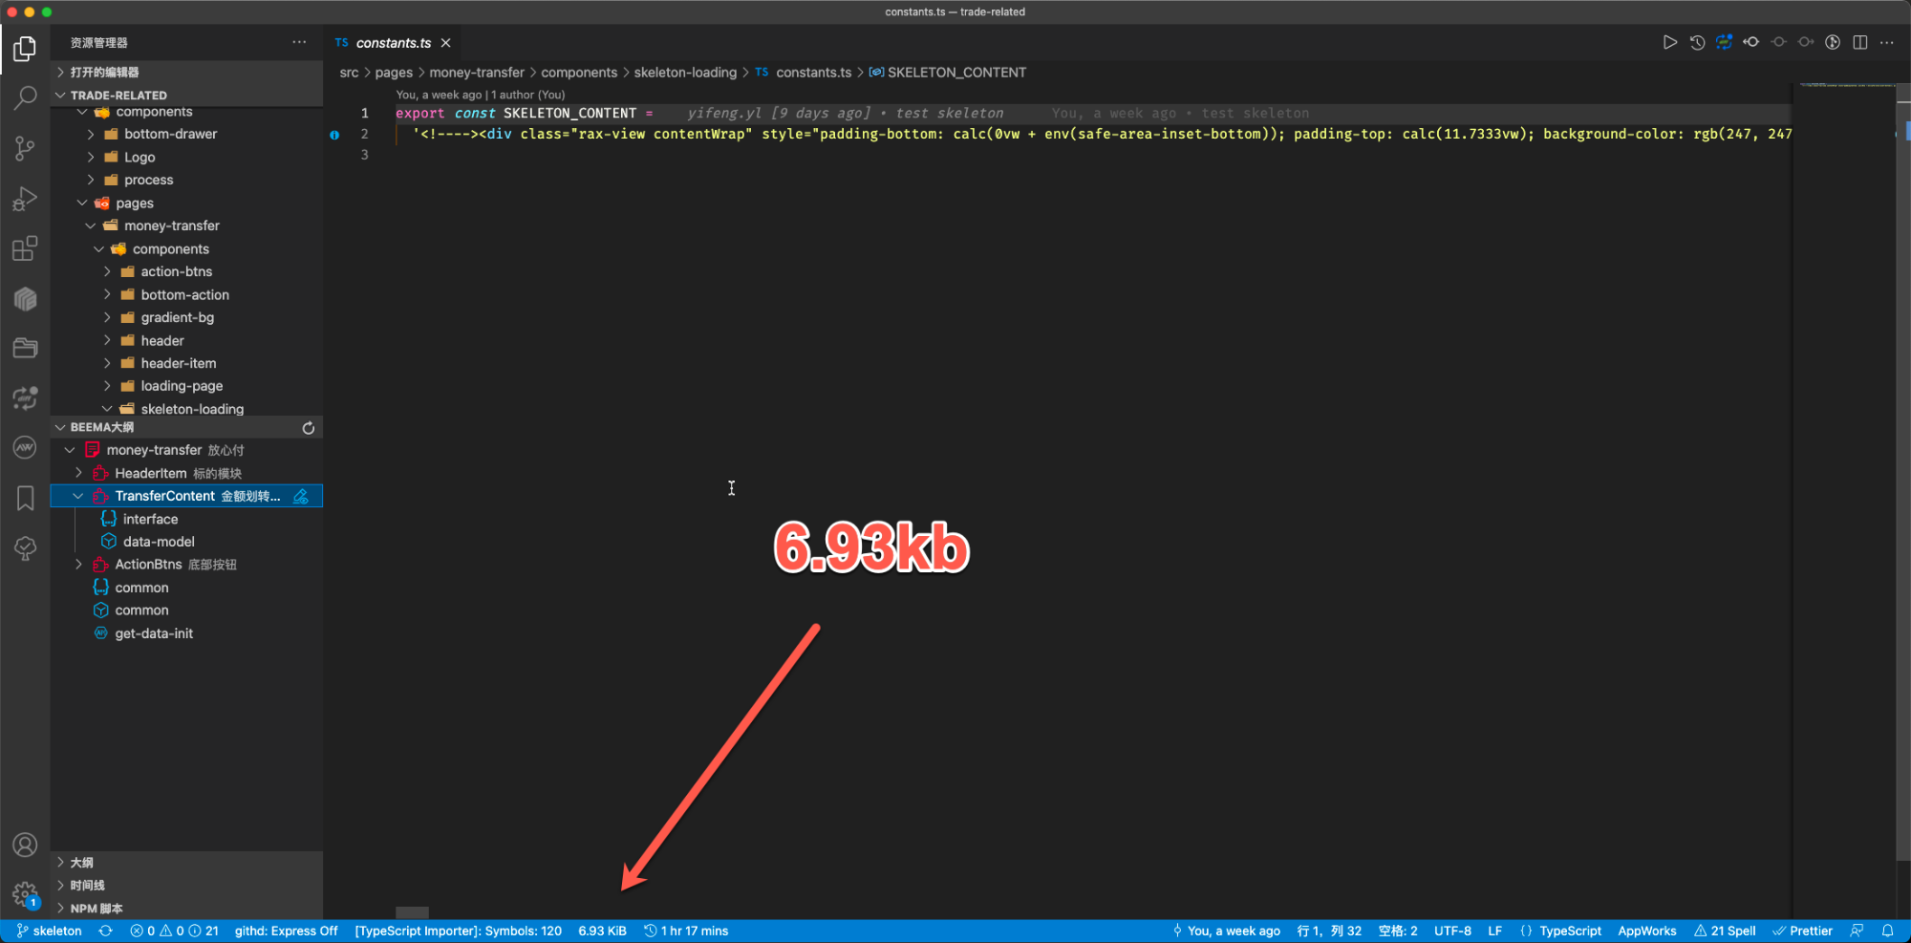Refresh the BEEMA大纲 panel

point(309,428)
